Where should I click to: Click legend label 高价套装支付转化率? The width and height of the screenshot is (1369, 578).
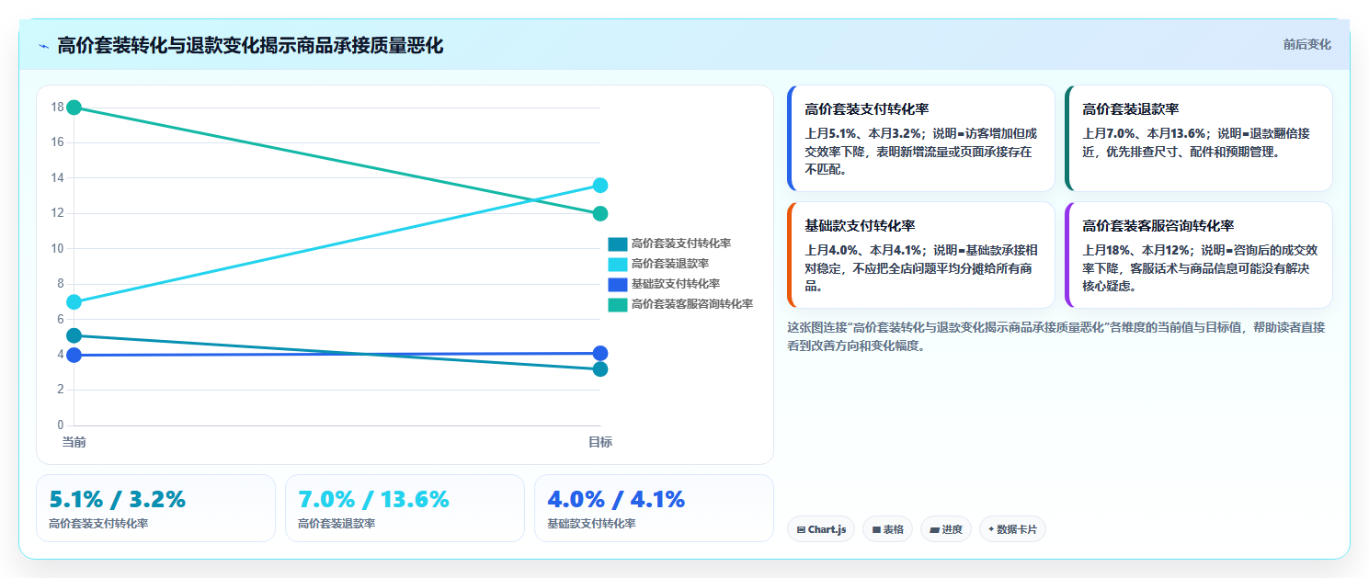click(681, 244)
